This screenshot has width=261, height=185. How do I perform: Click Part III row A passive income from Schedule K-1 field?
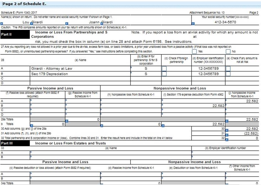click(x=131, y=174)
